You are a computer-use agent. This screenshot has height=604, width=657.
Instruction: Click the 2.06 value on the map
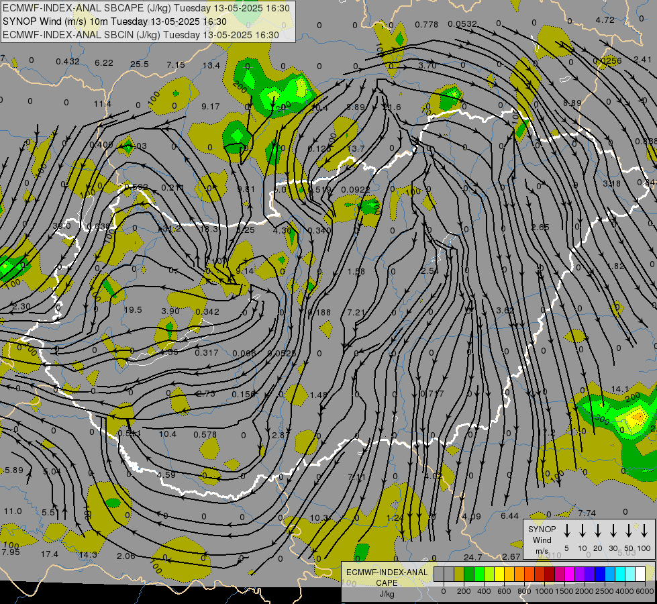click(125, 556)
